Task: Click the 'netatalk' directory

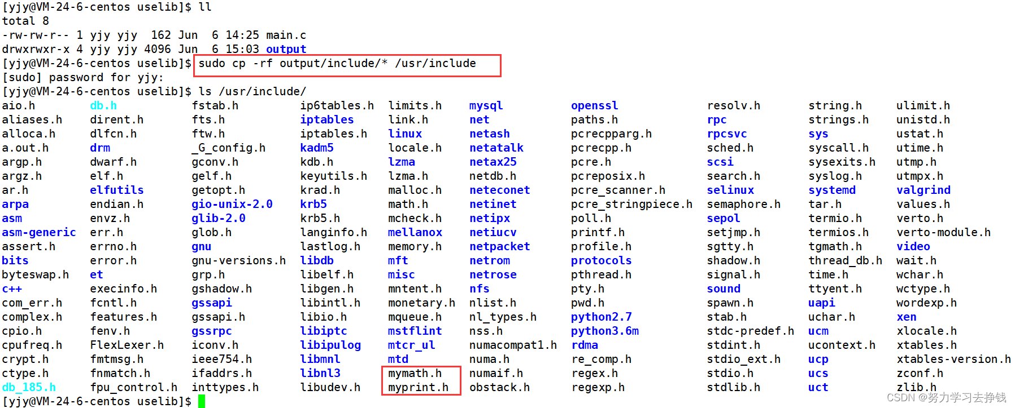Action: (496, 148)
